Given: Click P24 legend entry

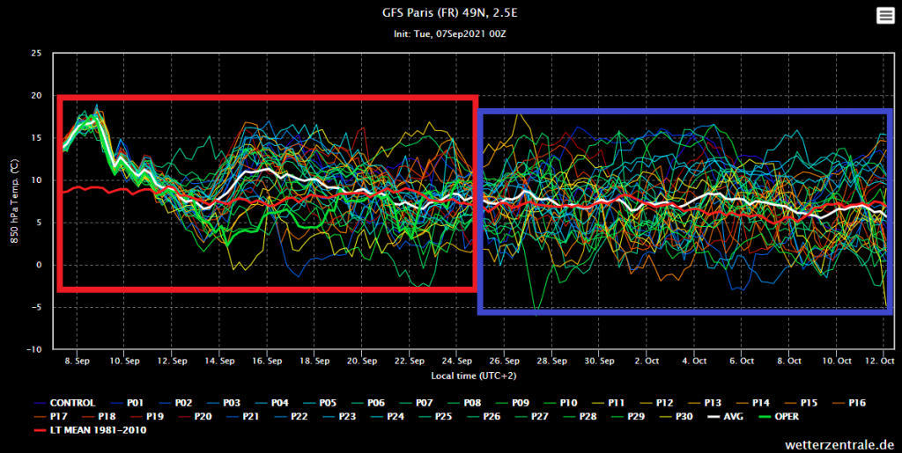Looking at the screenshot, I should click(389, 416).
